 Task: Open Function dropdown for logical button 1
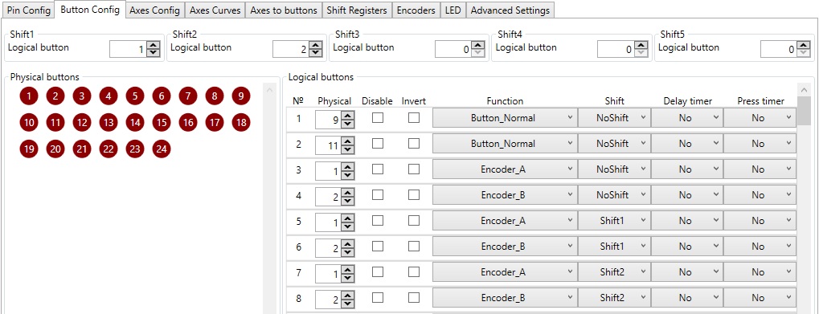(505, 118)
